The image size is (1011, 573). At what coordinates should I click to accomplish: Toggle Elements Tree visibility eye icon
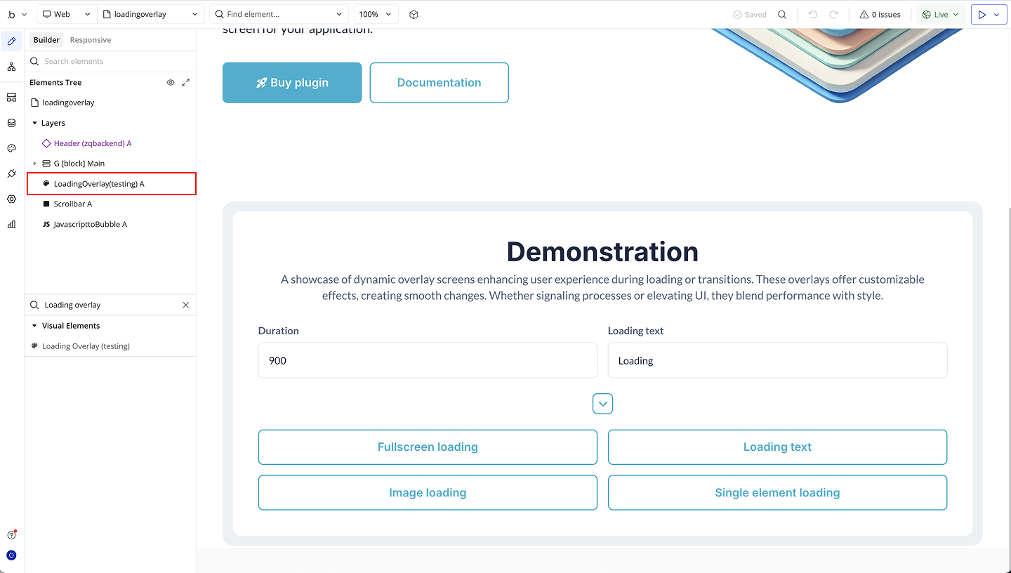(x=171, y=82)
